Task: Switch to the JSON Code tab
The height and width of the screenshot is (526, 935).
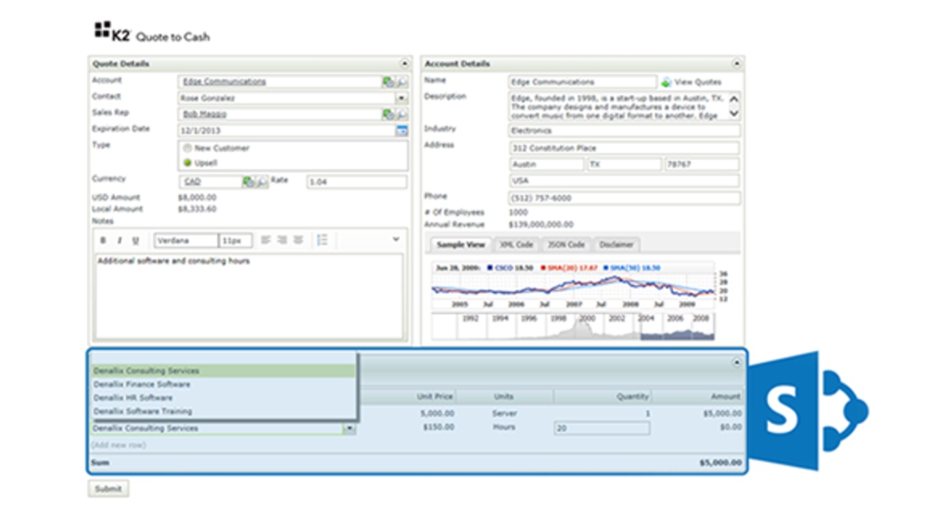Action: pos(567,245)
